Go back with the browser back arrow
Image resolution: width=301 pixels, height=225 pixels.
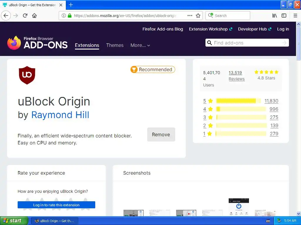click(6, 16)
